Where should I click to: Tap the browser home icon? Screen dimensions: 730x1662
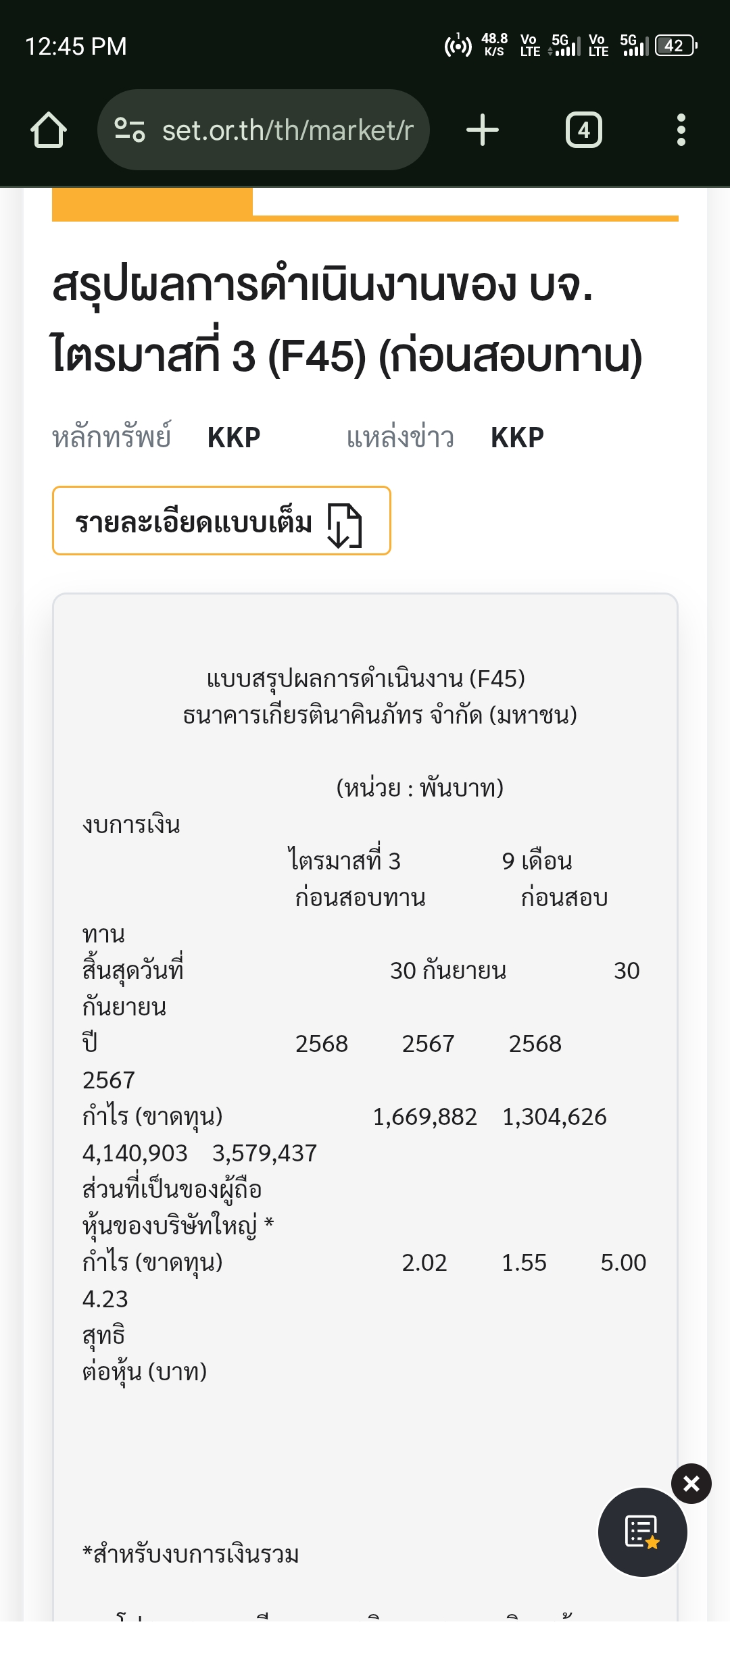click(49, 130)
